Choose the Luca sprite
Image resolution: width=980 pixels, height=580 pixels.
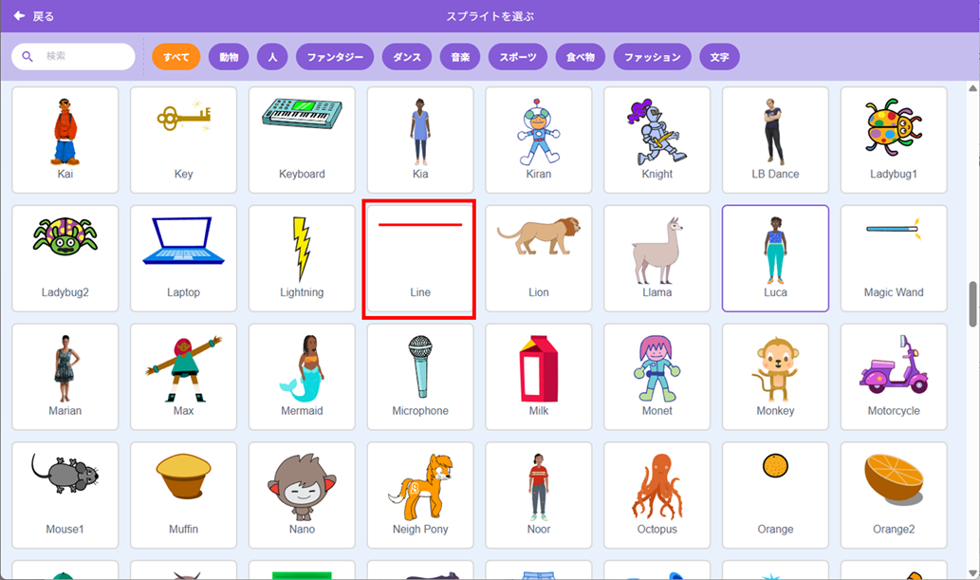(x=775, y=258)
